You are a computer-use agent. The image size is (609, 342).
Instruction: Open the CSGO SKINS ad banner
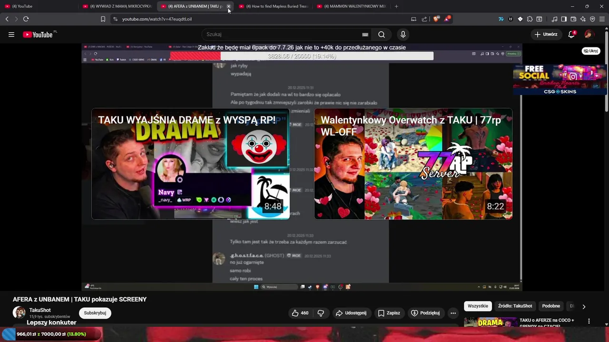(x=560, y=79)
